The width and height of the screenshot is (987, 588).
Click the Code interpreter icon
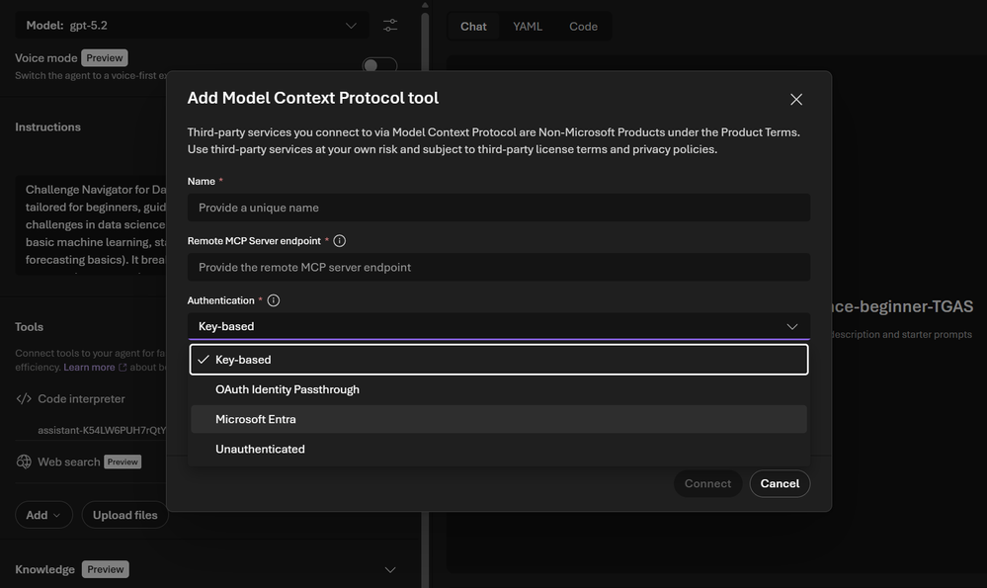24,399
